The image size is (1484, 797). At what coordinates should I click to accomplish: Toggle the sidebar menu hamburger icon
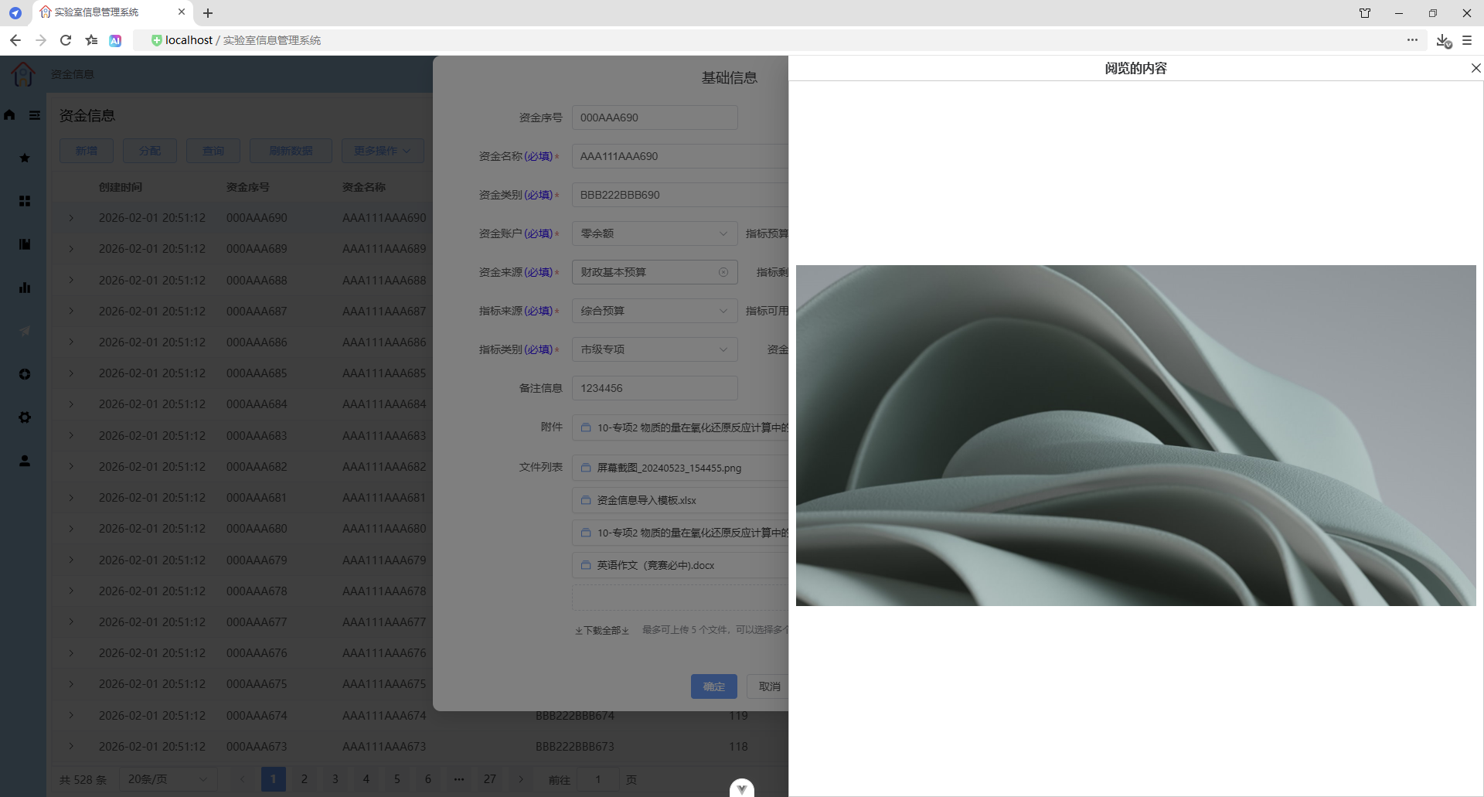(x=35, y=115)
